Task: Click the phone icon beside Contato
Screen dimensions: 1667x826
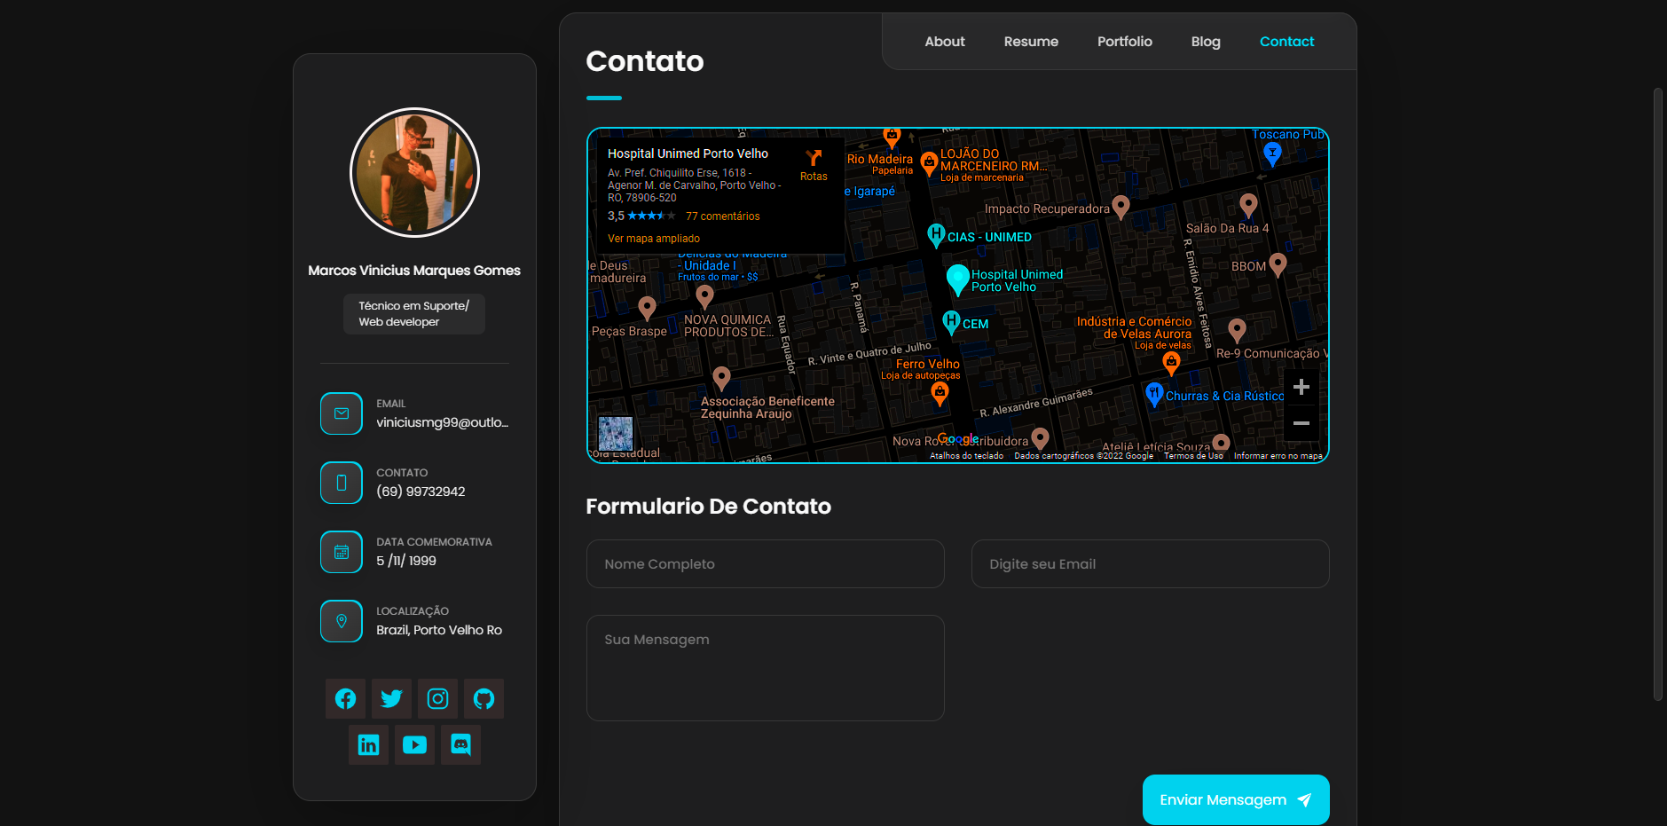Action: pos(342,483)
